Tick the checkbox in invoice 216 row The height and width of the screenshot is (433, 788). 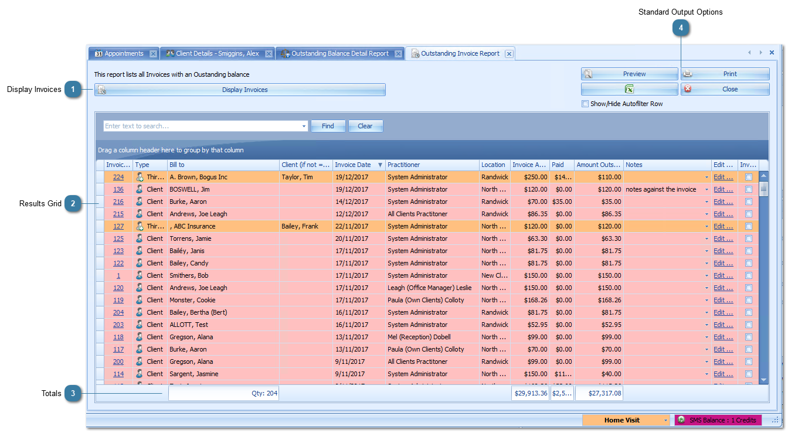point(749,202)
